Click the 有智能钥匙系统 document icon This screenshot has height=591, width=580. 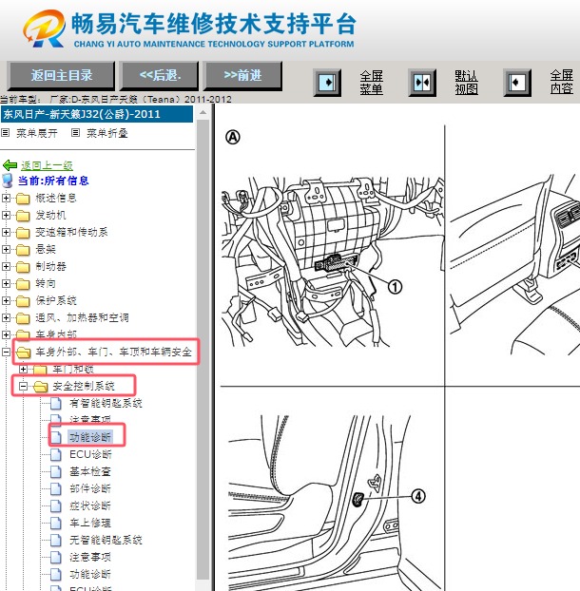[x=56, y=404]
